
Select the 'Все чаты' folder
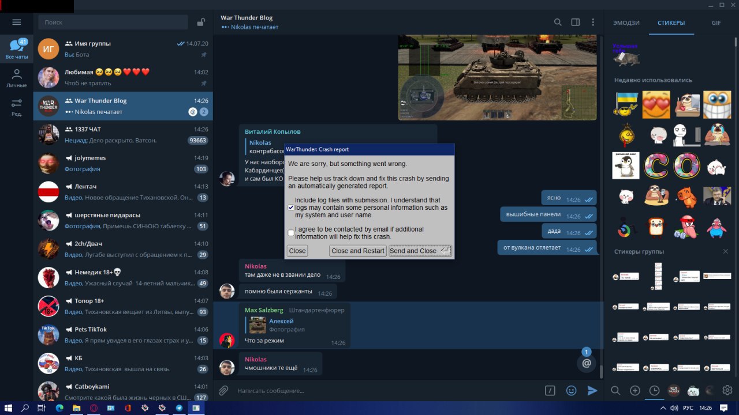pyautogui.click(x=16, y=48)
